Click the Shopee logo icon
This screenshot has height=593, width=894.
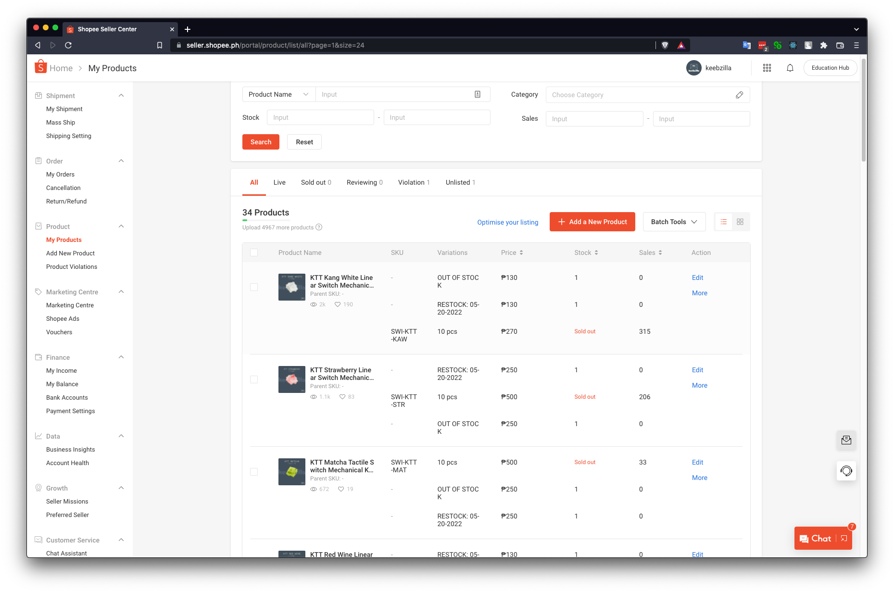pyautogui.click(x=41, y=67)
